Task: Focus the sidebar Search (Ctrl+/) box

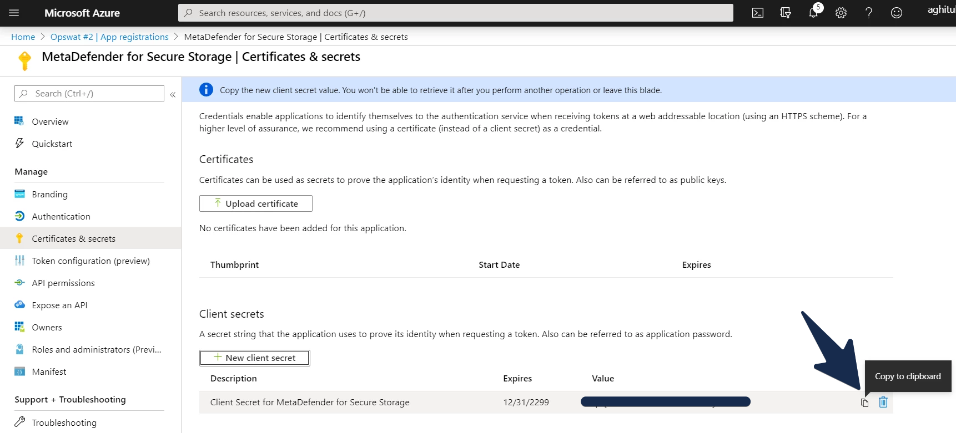Action: pos(89,93)
